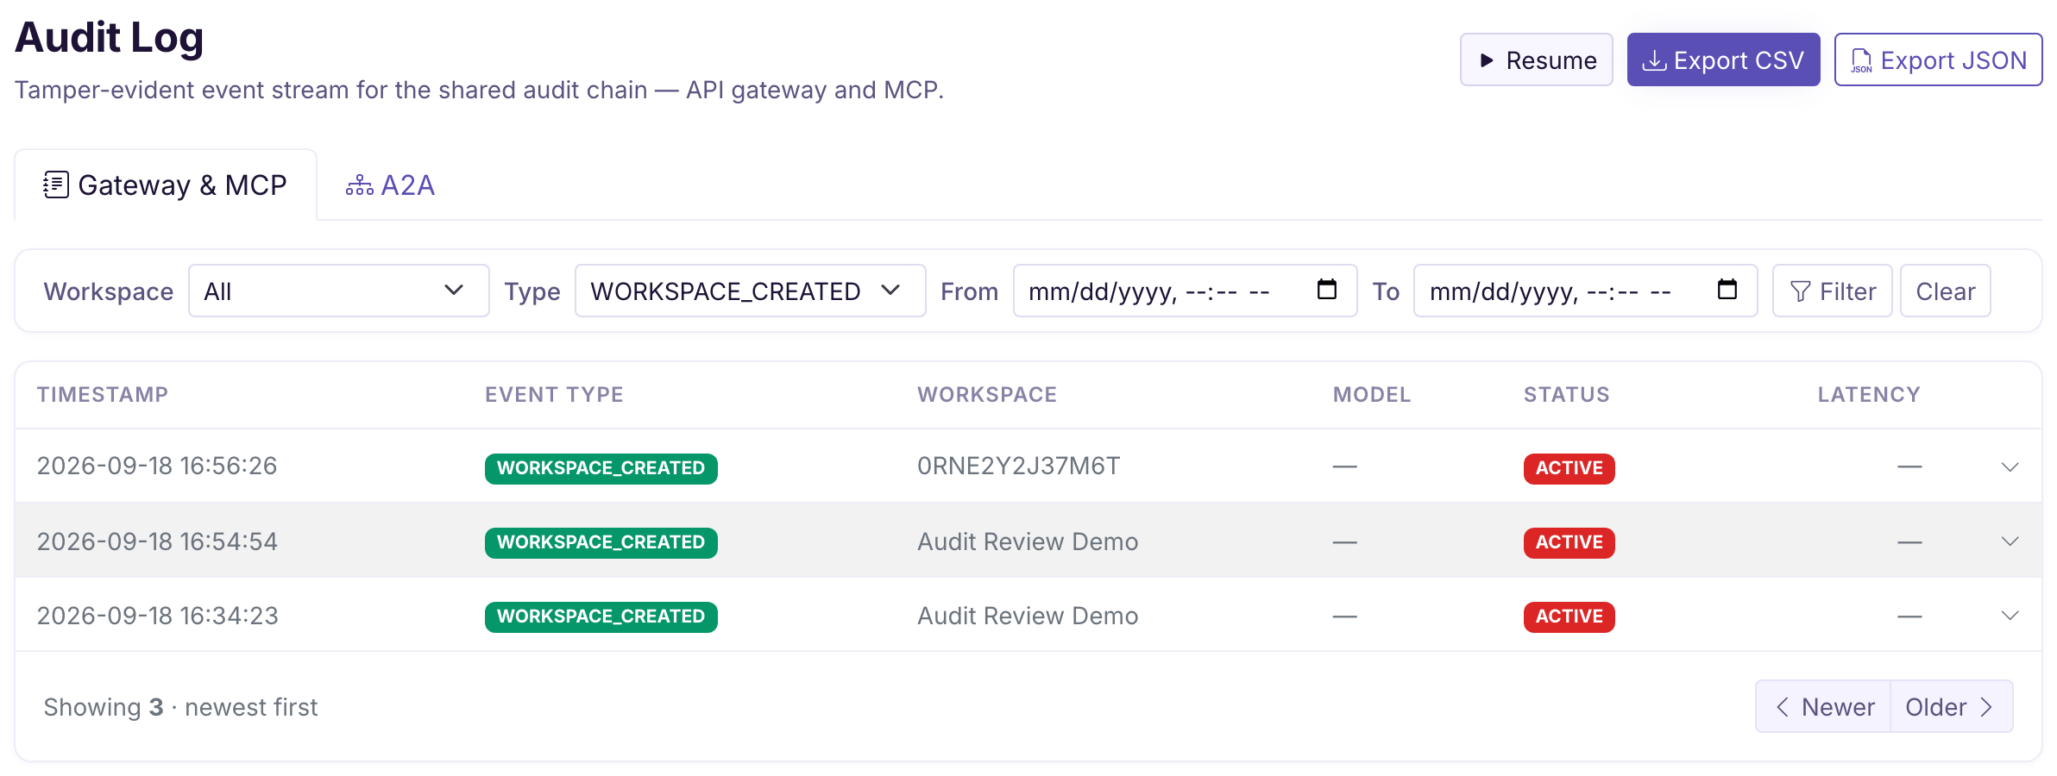Screen dimensions: 2057x776
Task: Switch to the Gateway & MCP tab
Action: [166, 185]
